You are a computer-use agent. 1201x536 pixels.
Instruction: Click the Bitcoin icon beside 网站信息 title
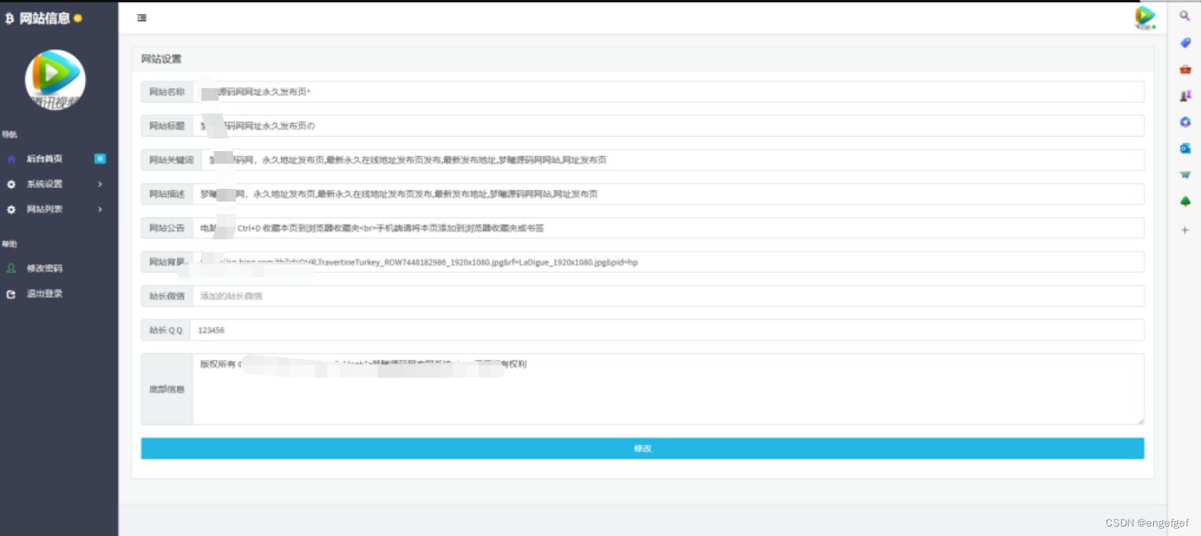click(x=11, y=17)
